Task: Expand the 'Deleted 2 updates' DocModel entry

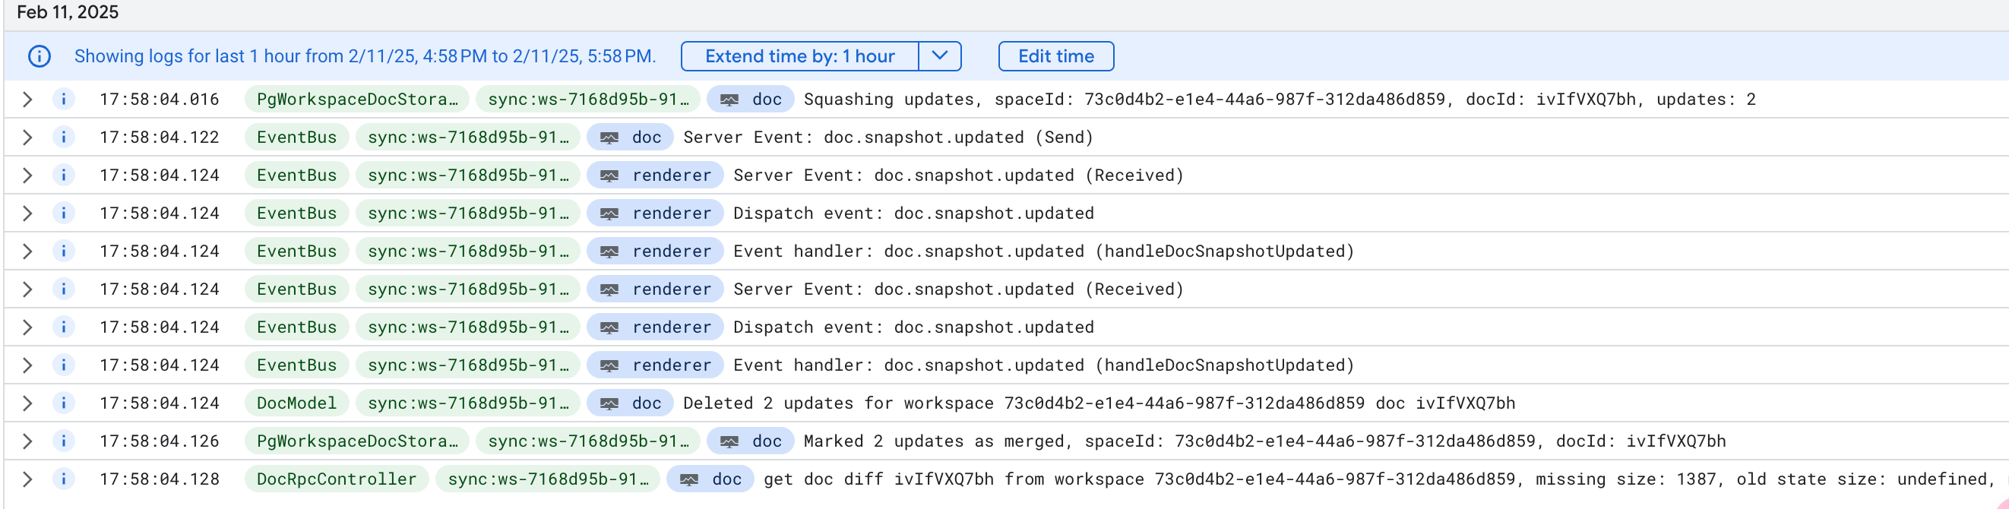Action: (27, 403)
